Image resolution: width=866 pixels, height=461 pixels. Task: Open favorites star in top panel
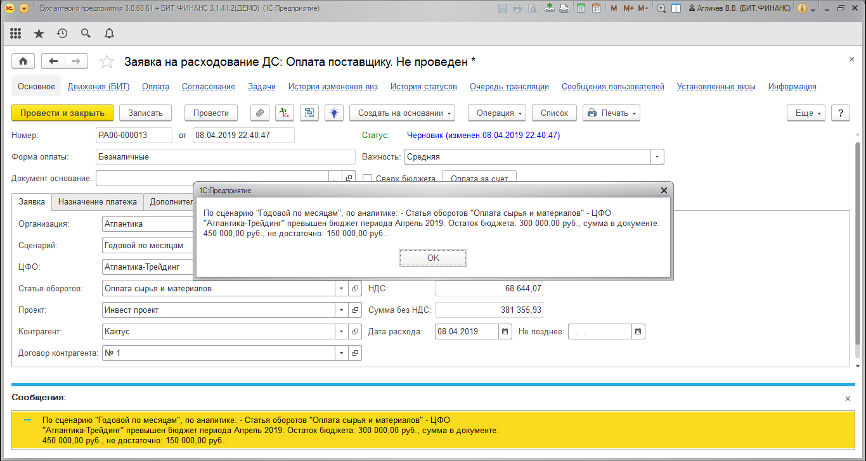tap(39, 34)
